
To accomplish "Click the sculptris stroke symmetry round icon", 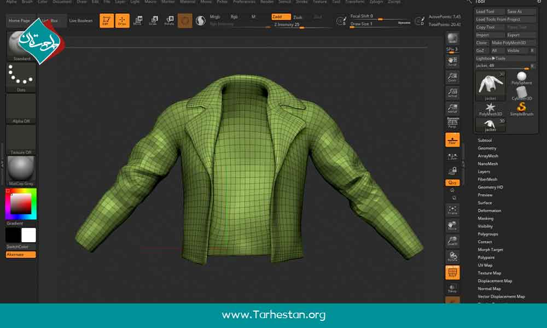I will pyautogui.click(x=201, y=21).
